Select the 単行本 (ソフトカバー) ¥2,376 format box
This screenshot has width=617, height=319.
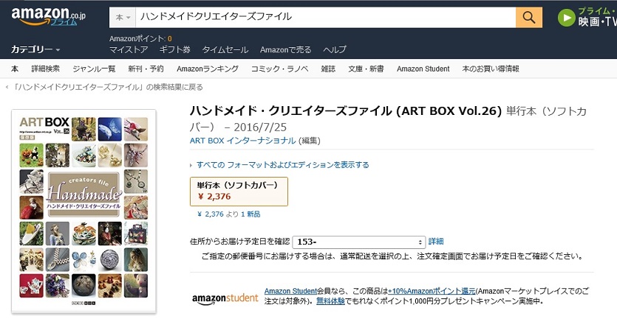coord(238,191)
